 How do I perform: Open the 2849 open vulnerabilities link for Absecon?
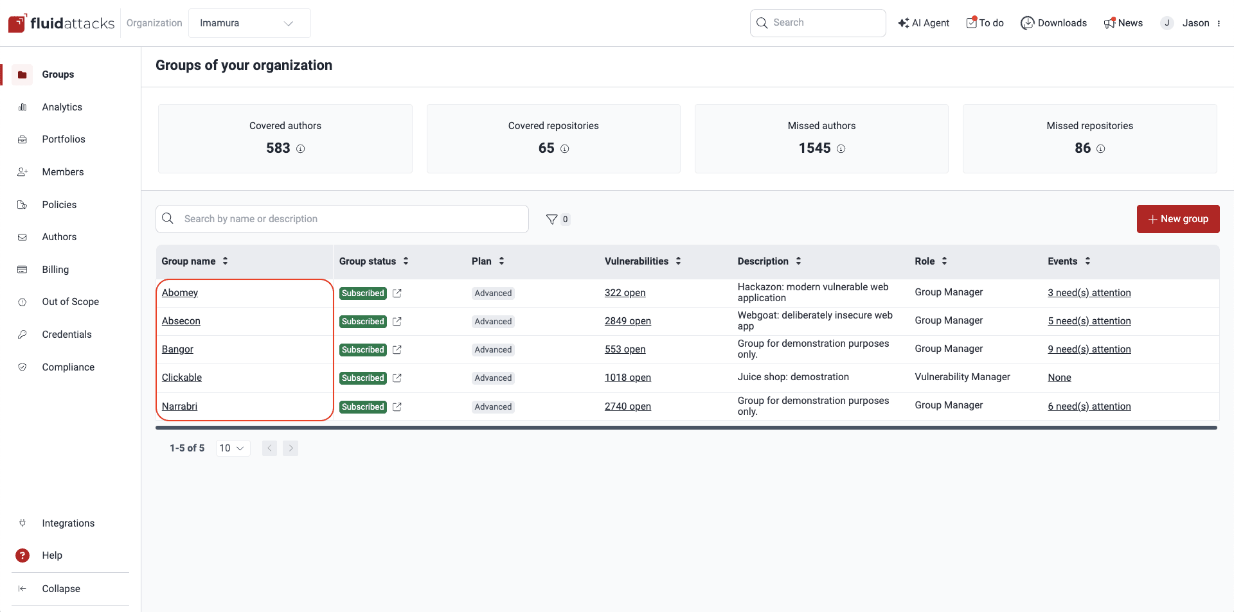pyautogui.click(x=627, y=321)
